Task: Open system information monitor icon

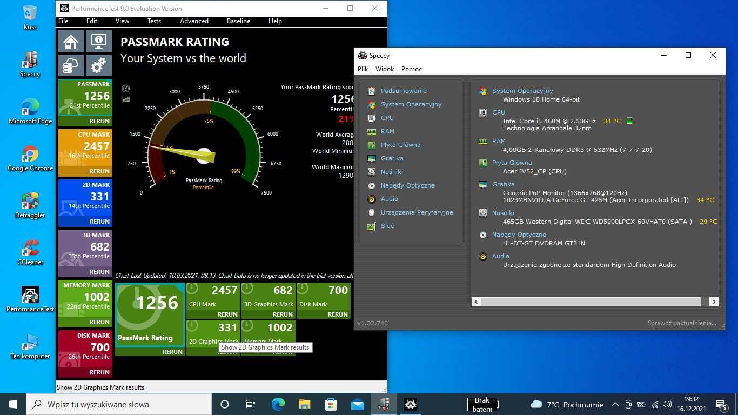Action: pyautogui.click(x=99, y=41)
